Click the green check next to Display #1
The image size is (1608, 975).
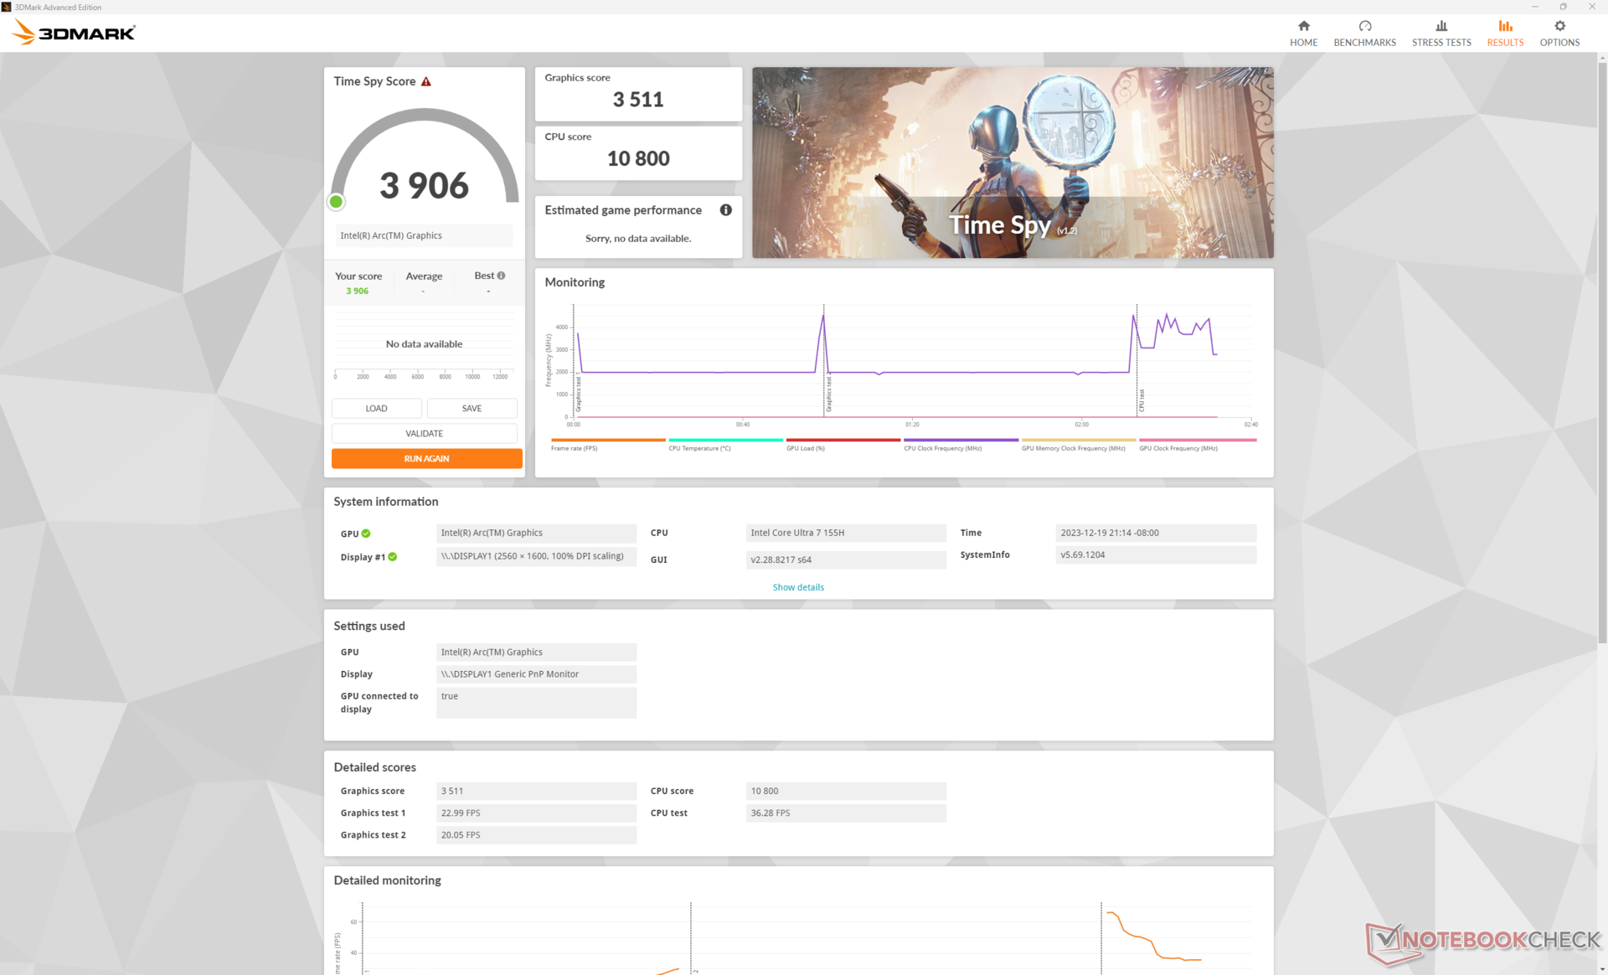point(393,557)
